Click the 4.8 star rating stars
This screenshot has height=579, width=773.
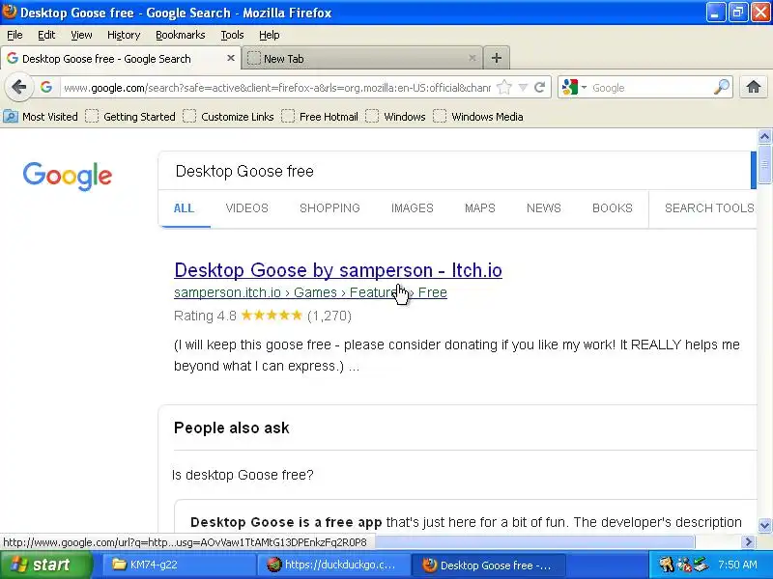click(272, 316)
